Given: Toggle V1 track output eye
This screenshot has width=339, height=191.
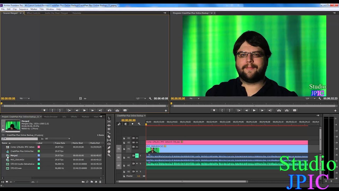Looking at the screenshot, I should [x=137, y=147].
